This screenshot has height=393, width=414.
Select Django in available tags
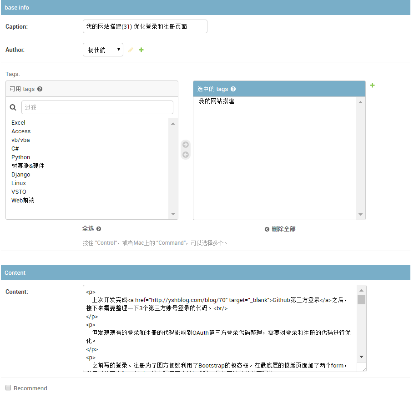click(x=20, y=175)
